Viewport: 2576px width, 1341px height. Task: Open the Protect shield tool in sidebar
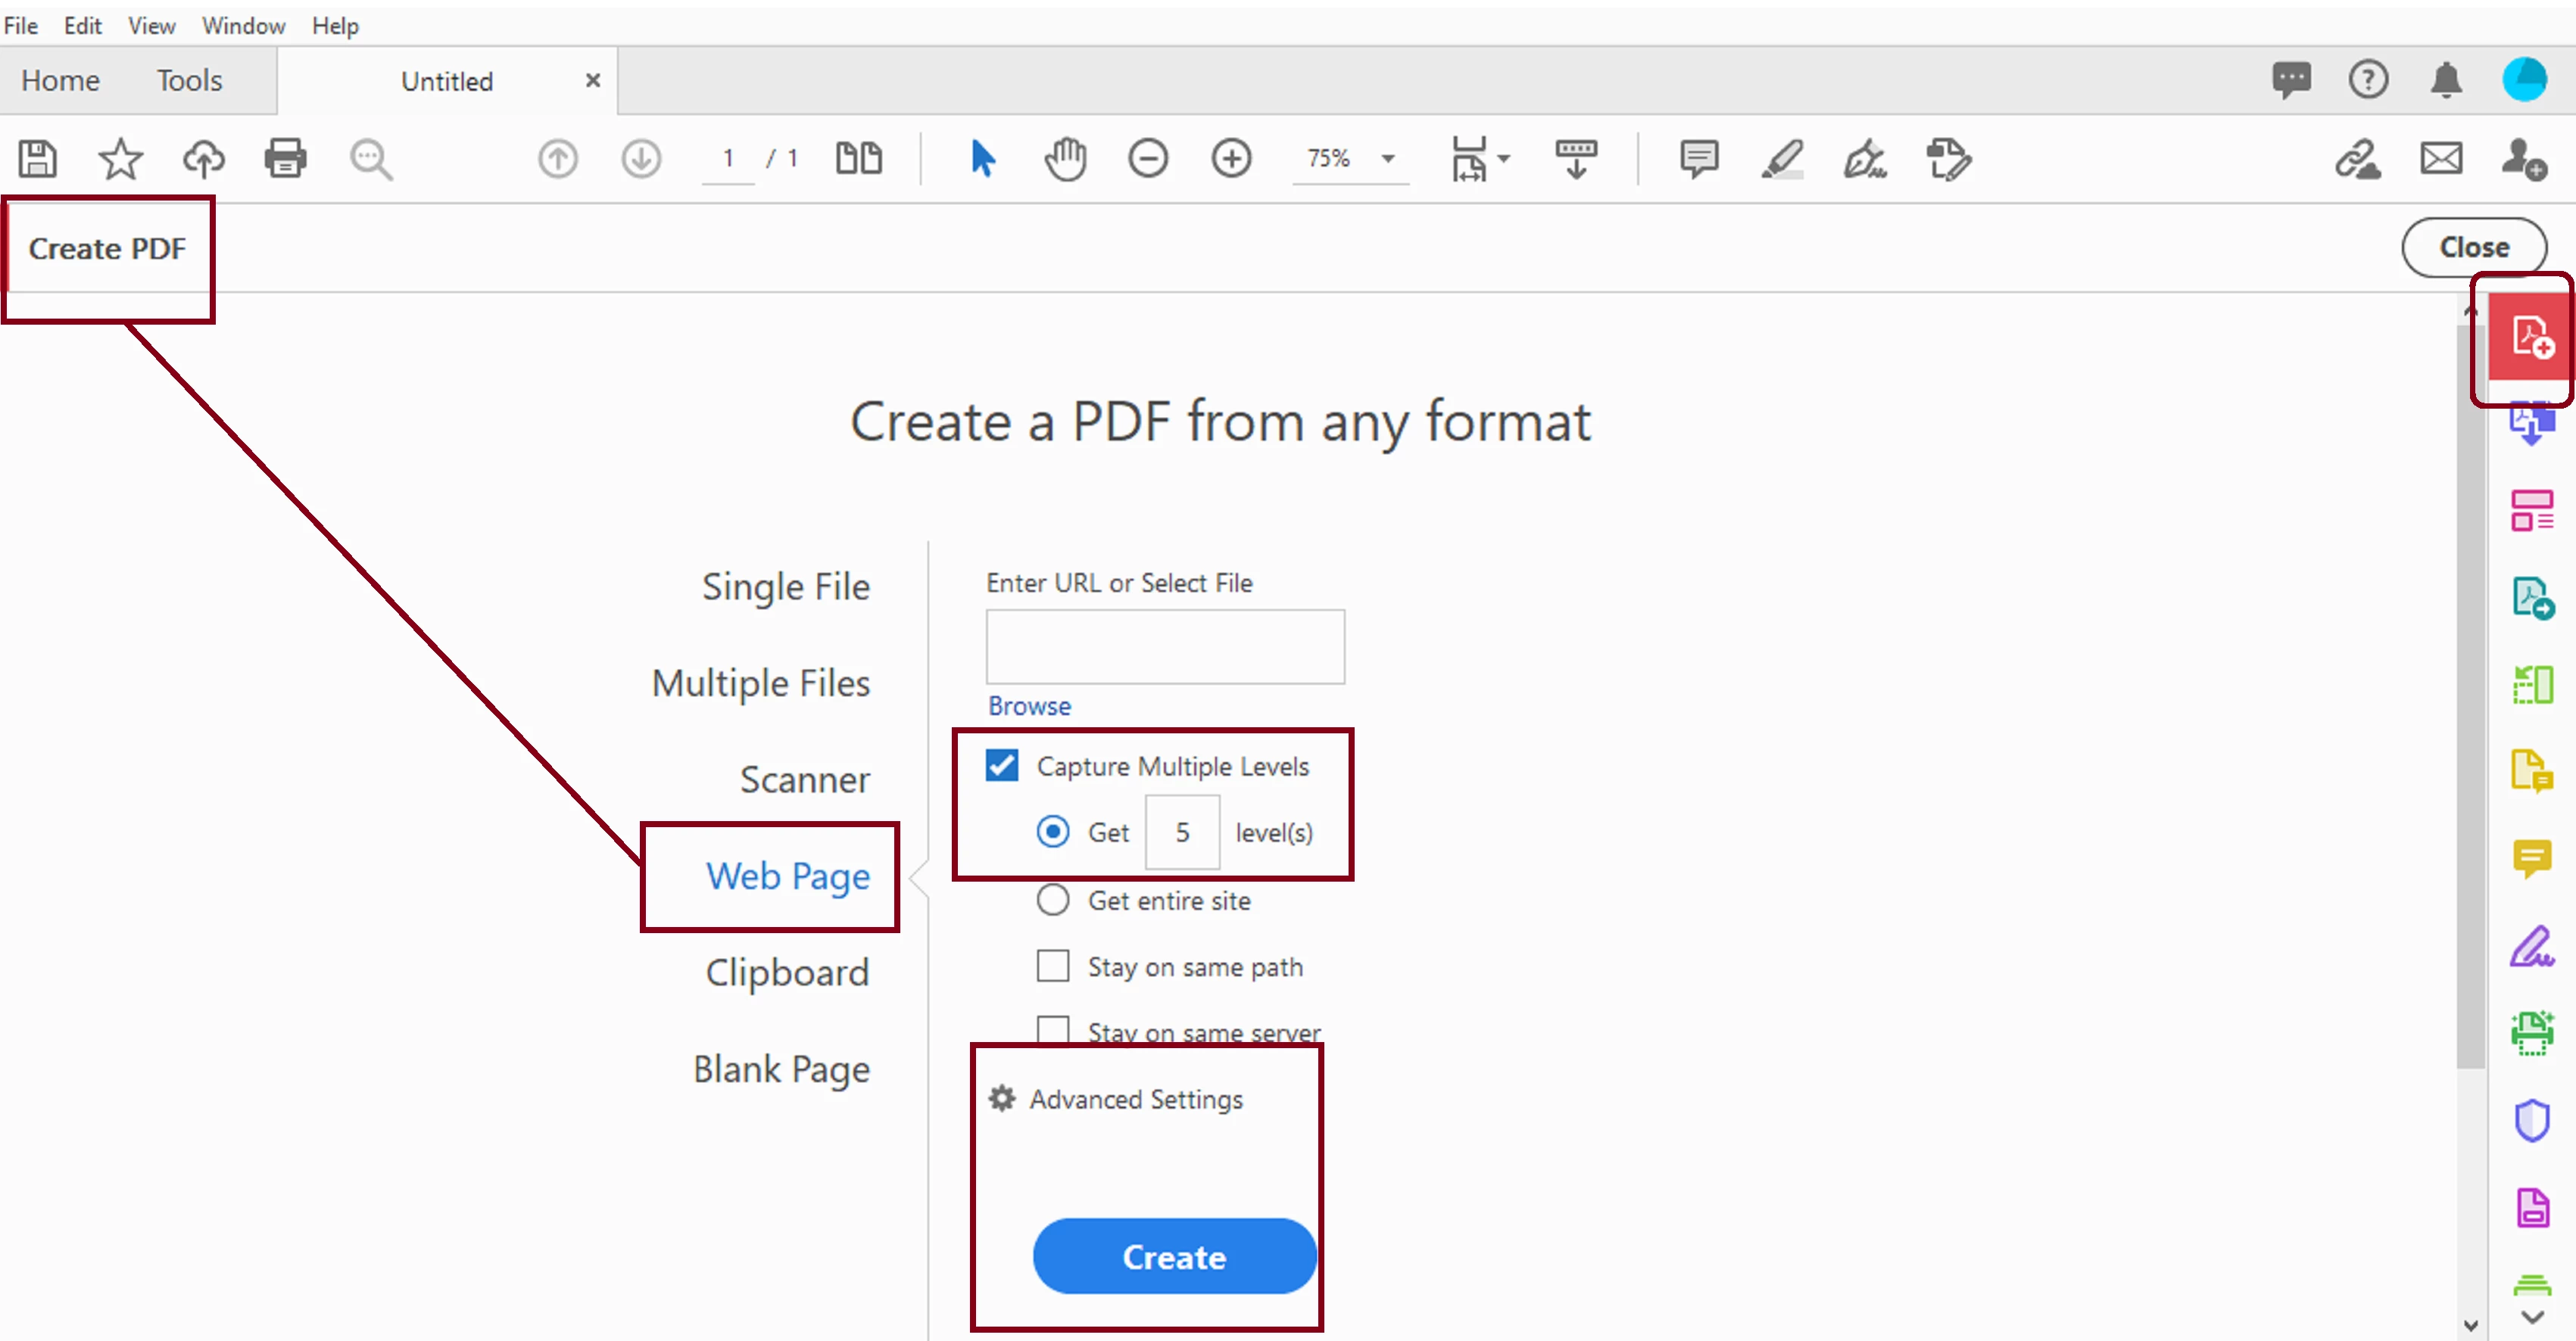[x=2531, y=1120]
